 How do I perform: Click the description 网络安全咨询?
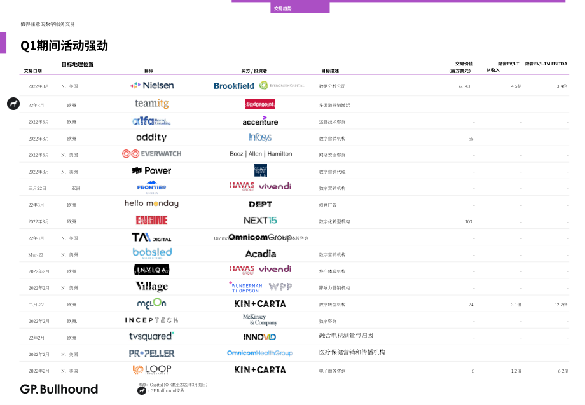(x=333, y=155)
